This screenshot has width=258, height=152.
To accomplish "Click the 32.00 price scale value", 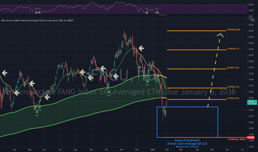I will [x=251, y=86].
